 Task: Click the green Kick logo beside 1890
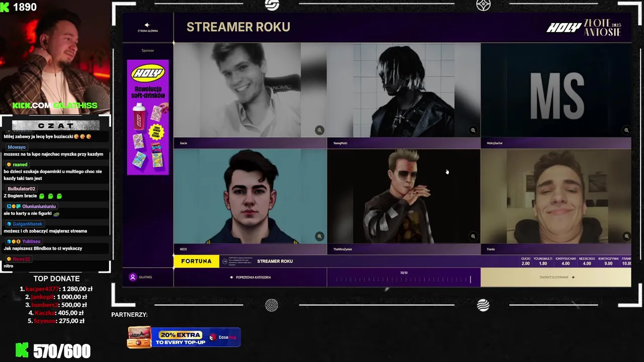[x=5, y=7]
